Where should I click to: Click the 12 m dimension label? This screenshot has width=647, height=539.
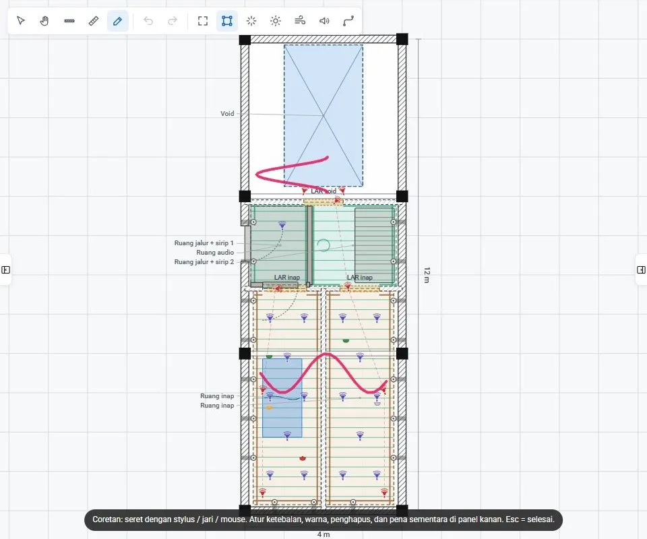pos(427,275)
